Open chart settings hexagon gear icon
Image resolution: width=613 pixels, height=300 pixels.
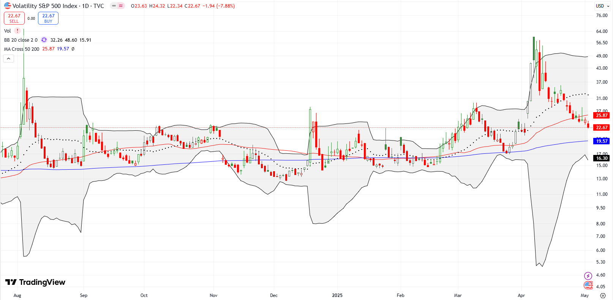603,295
